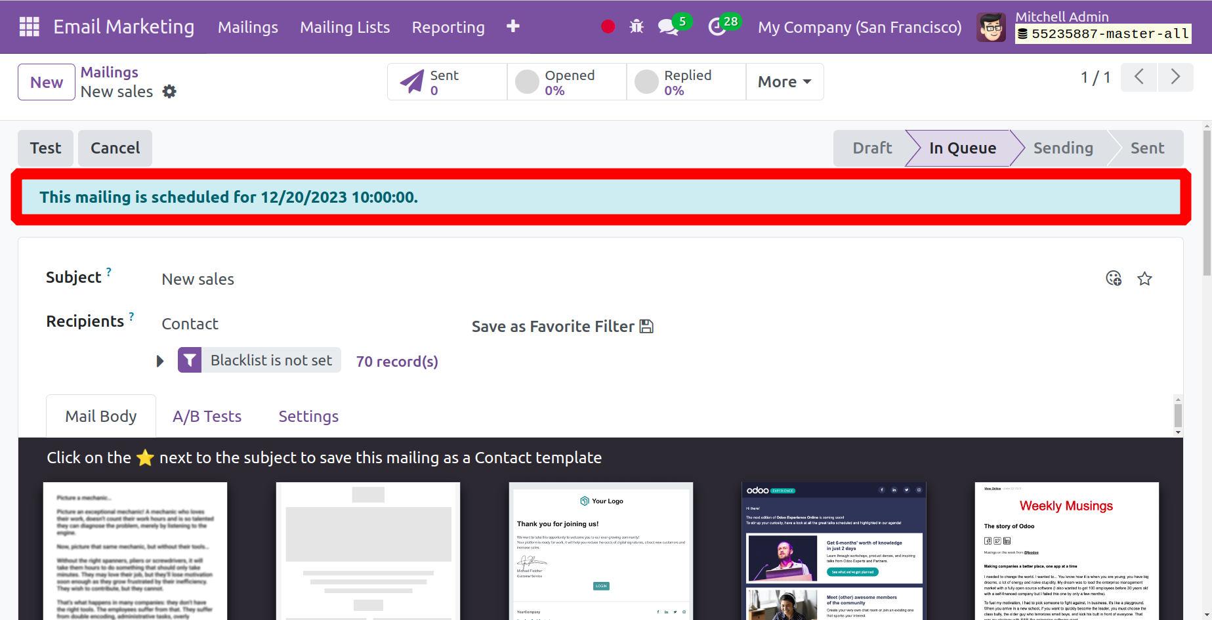Open the debug bug icon menu

coord(636,27)
